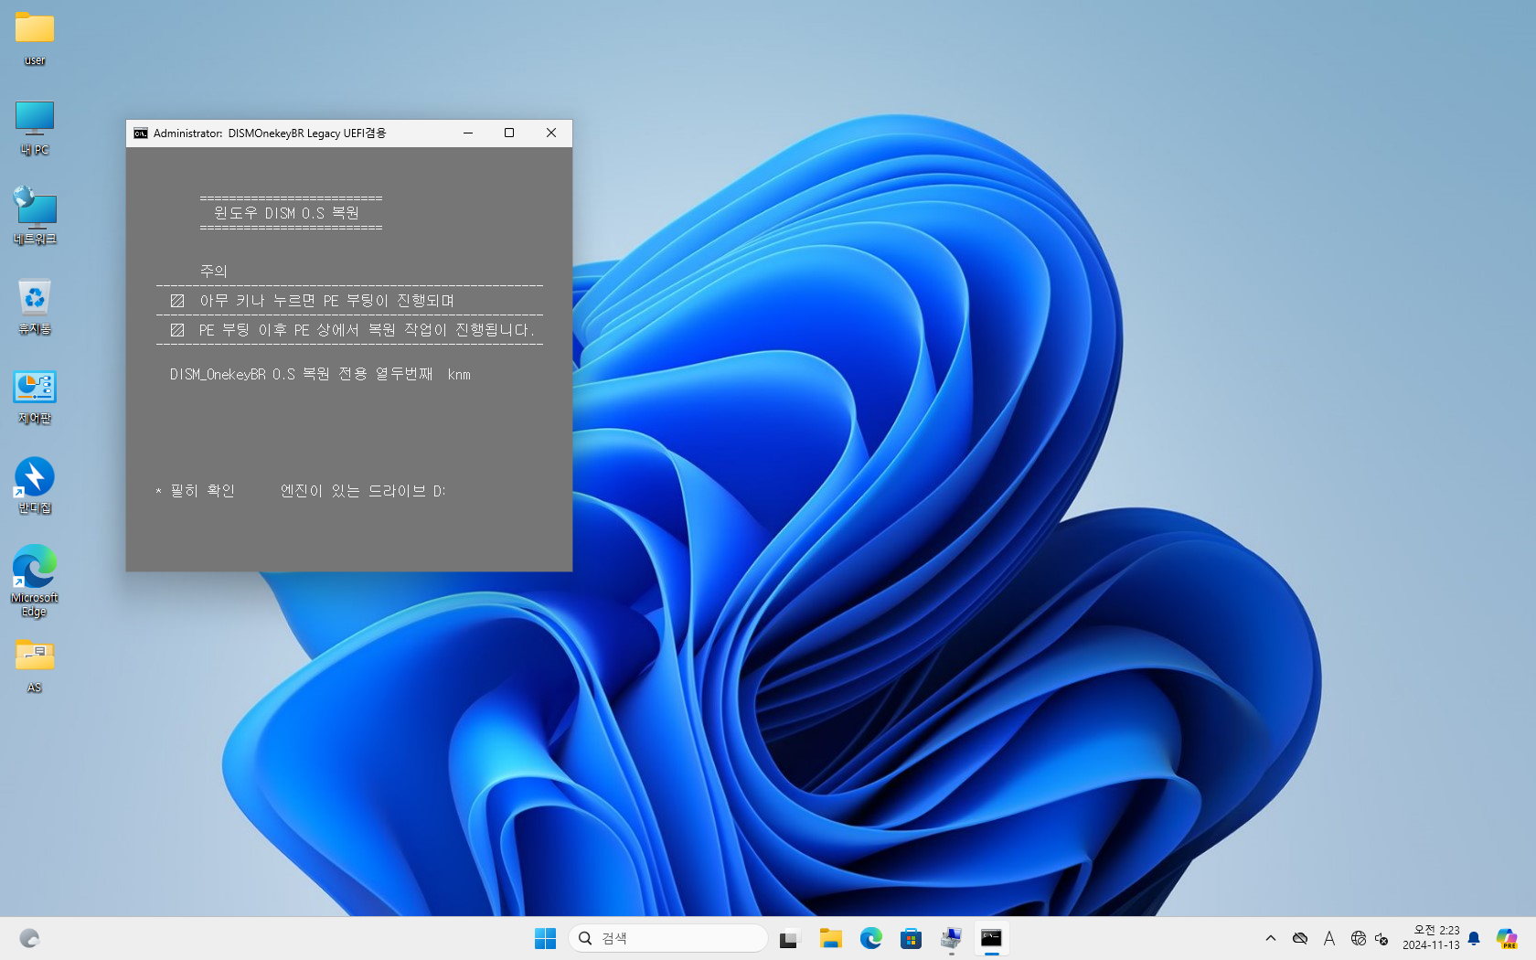Open the 제어판 control panel icon

[x=35, y=396]
